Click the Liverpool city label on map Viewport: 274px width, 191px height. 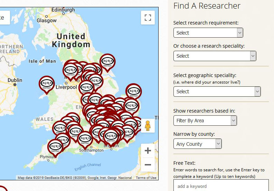pyautogui.click(x=66, y=87)
